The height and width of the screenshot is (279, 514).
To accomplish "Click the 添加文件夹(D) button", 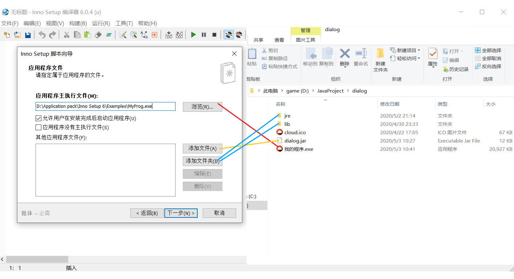I will (x=202, y=161).
